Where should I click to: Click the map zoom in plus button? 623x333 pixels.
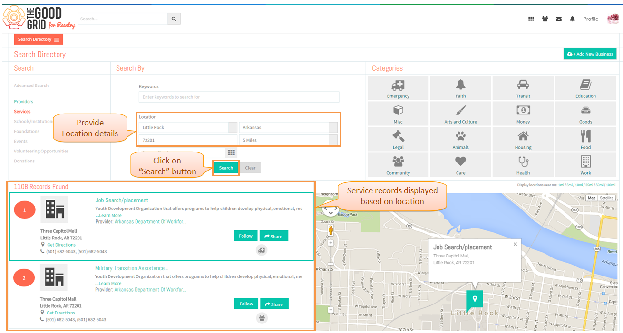[x=331, y=243]
